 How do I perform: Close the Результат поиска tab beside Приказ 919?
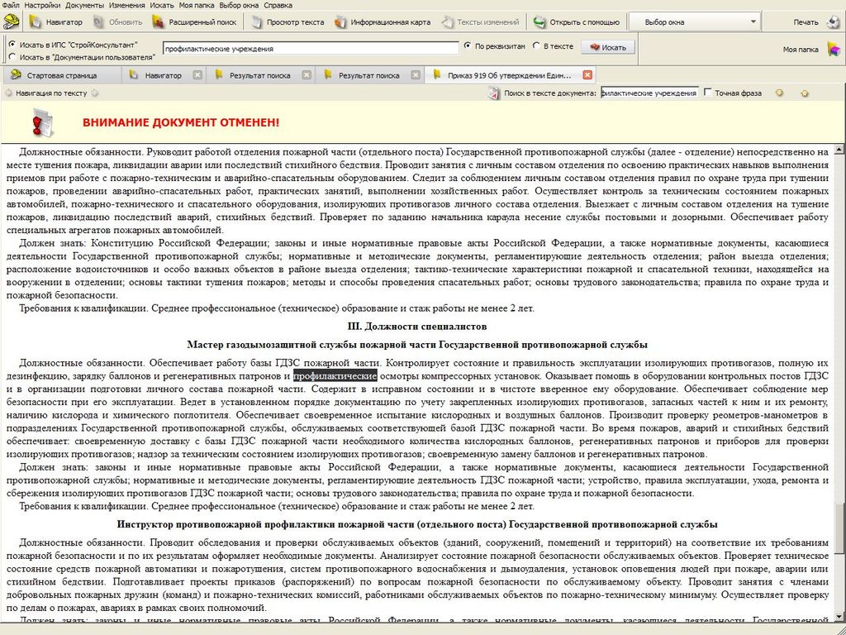click(416, 75)
